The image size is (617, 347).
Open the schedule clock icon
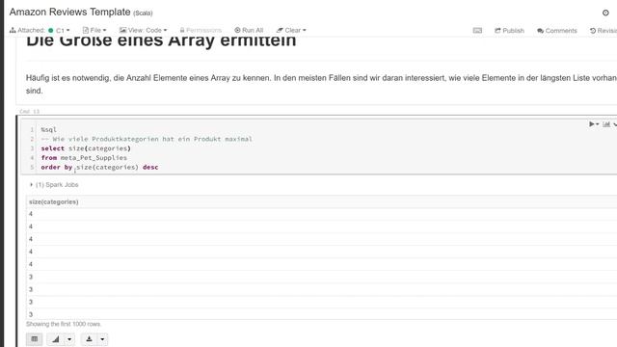(605, 13)
